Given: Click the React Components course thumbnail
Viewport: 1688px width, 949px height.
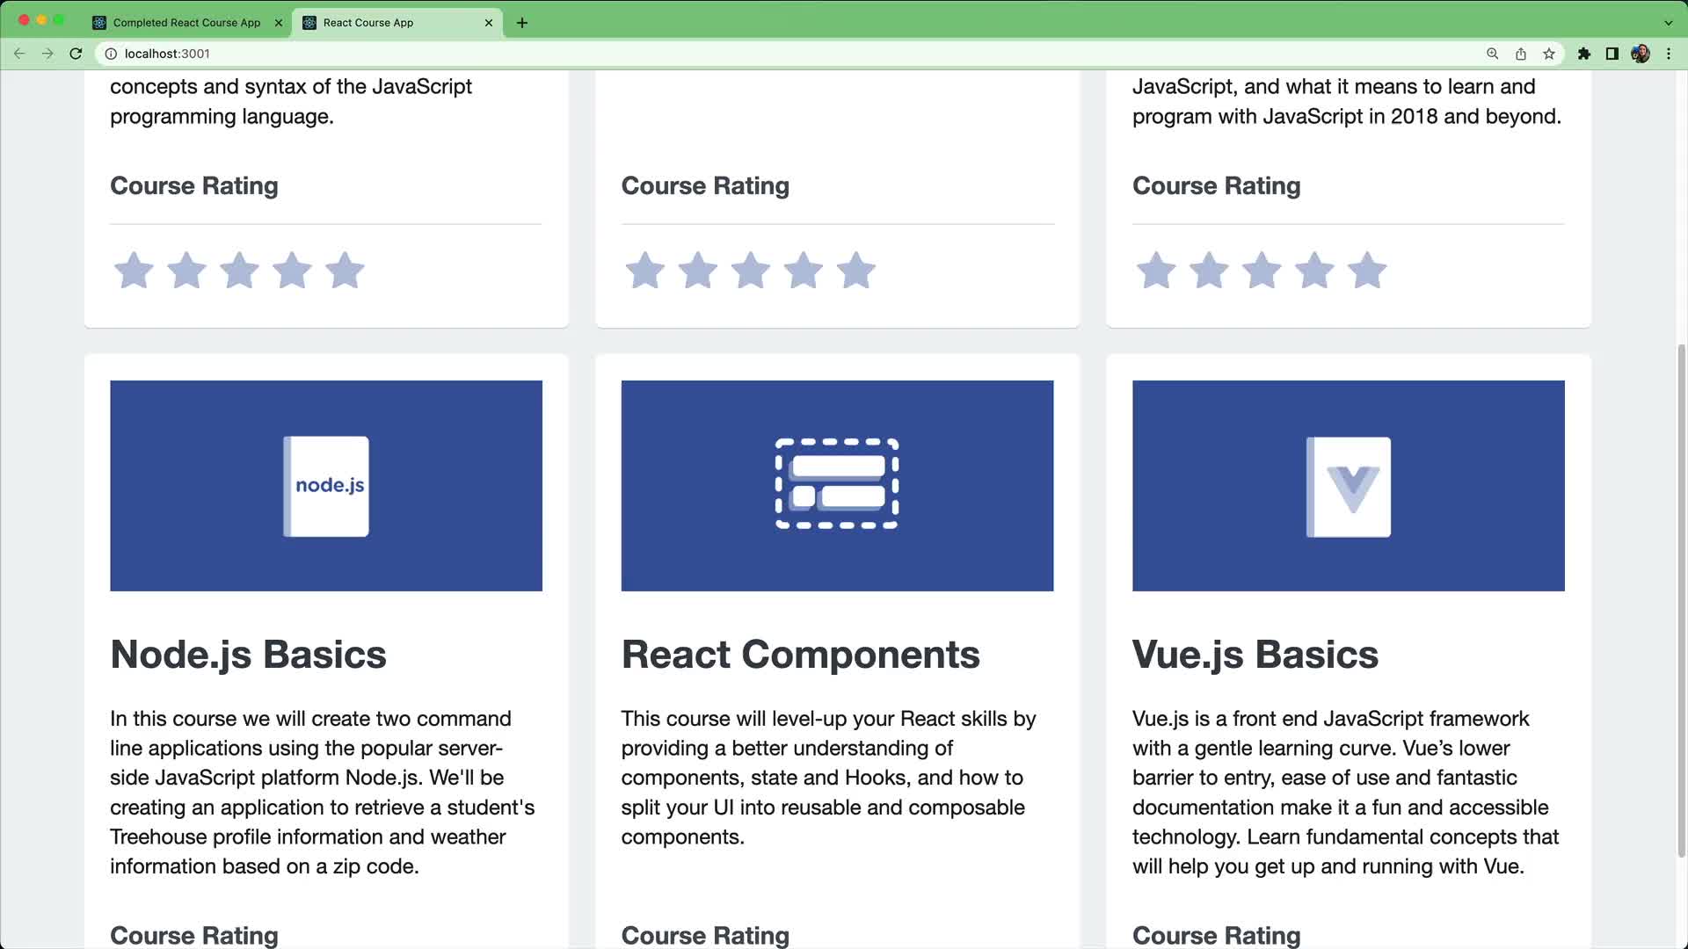Looking at the screenshot, I should tap(836, 485).
